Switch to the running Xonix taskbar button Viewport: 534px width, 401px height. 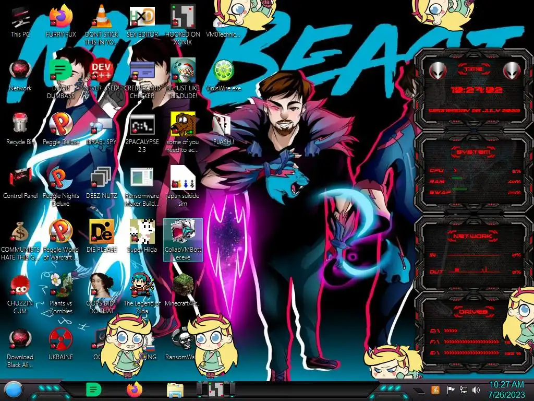click(216, 390)
